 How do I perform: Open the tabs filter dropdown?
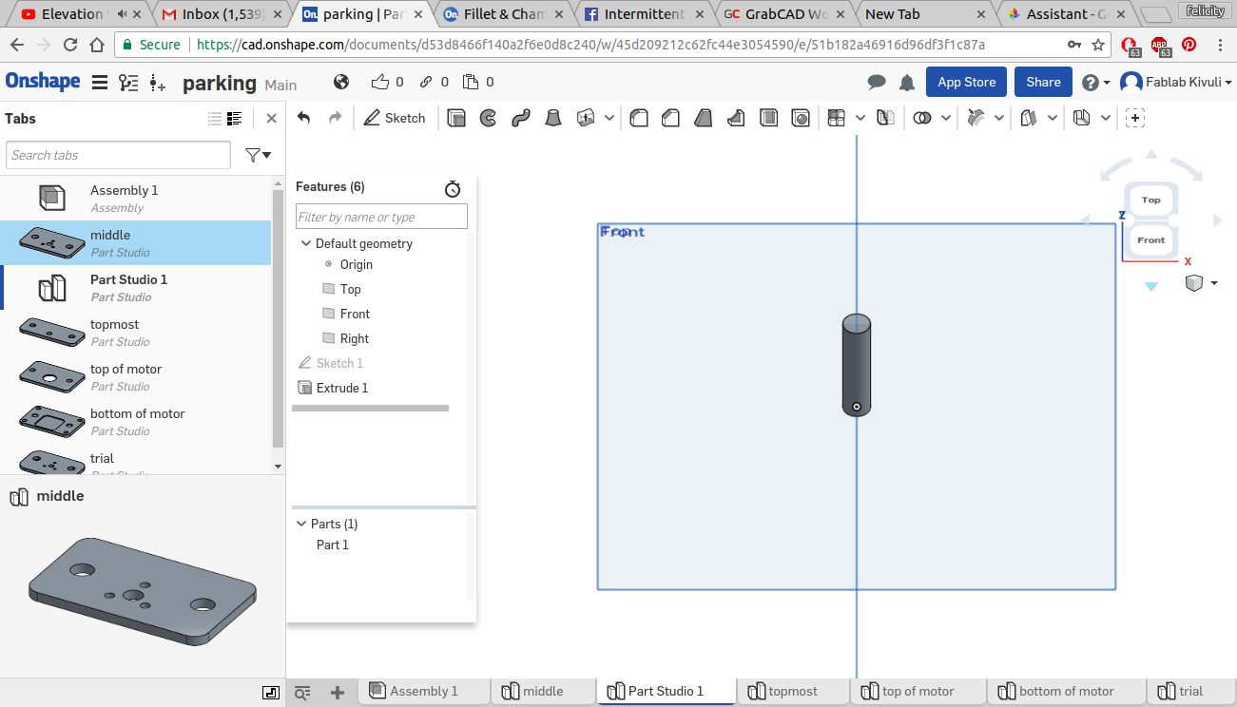click(258, 155)
